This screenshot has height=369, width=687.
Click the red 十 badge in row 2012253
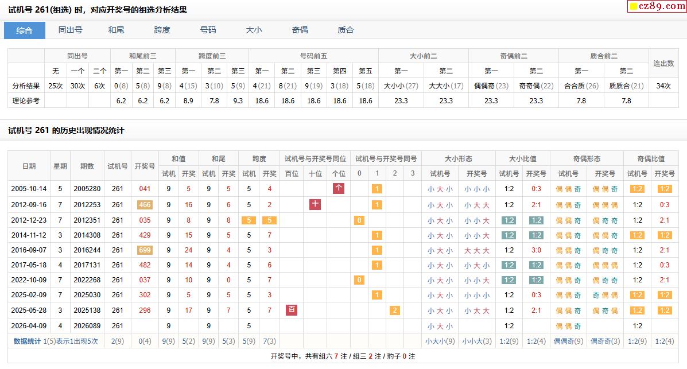[315, 204]
